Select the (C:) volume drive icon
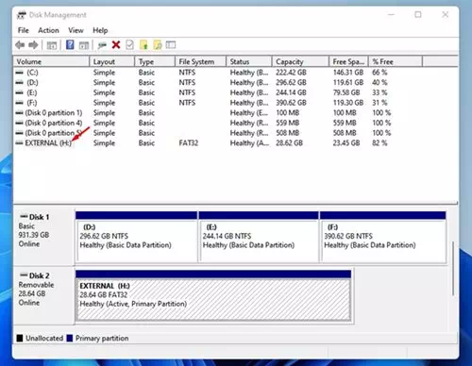 click(x=20, y=73)
